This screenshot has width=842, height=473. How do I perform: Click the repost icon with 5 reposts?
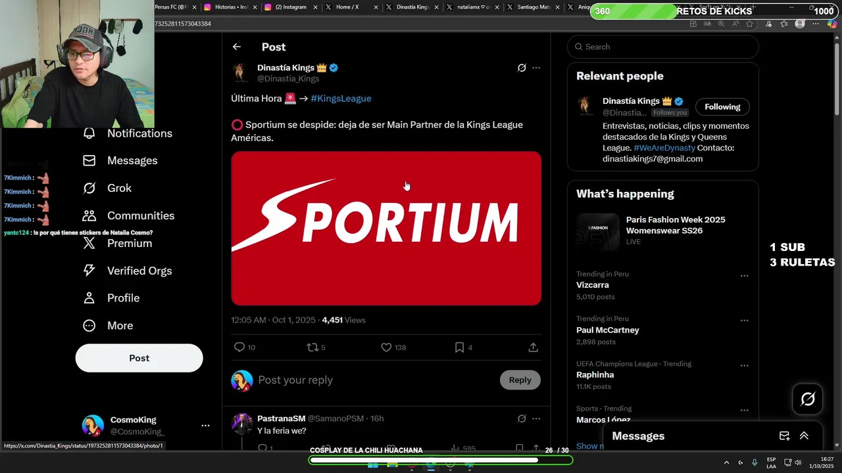point(312,348)
